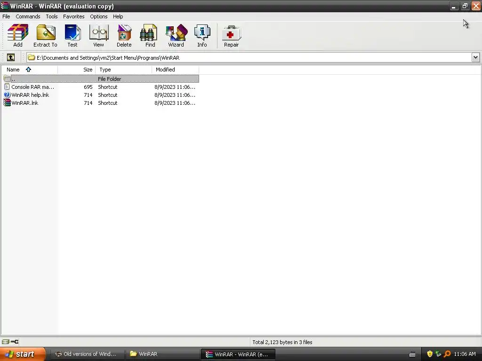The image size is (482, 361).
Task: Sort files by Size column
Action: click(77, 70)
